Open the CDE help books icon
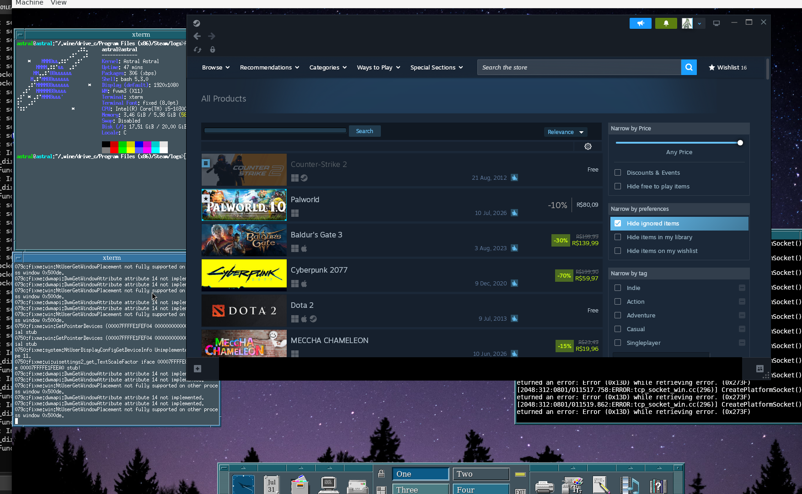 coord(658,486)
